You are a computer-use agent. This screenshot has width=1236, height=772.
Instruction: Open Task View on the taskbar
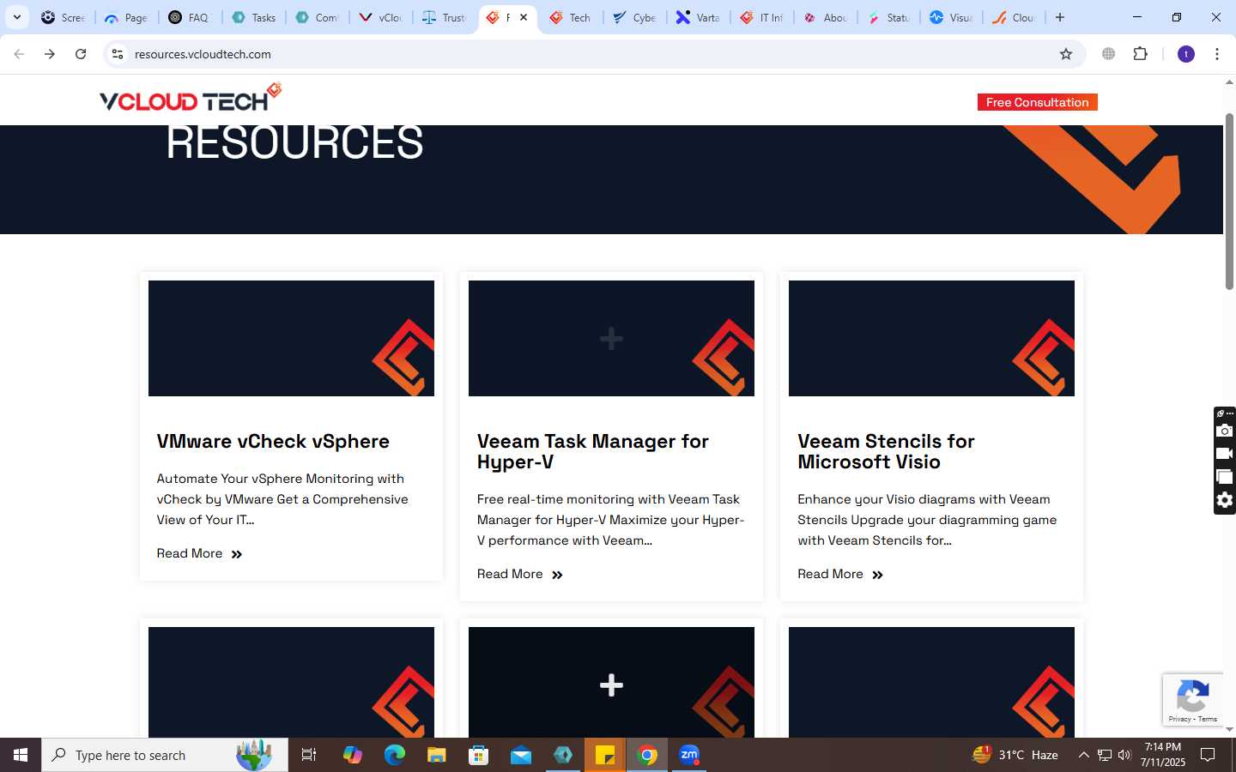pos(309,755)
